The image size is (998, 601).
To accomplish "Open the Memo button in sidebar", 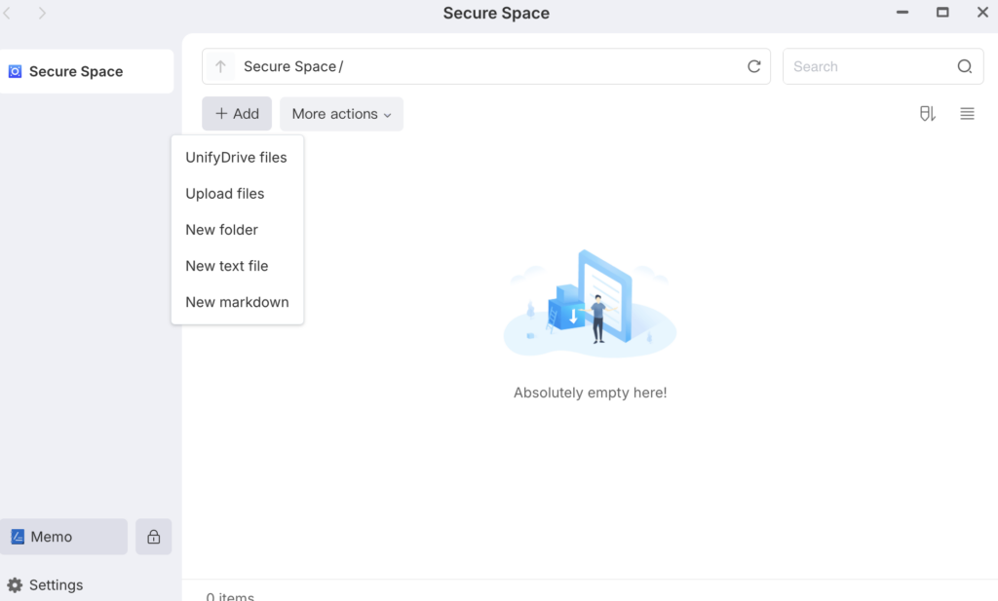I will (x=64, y=537).
